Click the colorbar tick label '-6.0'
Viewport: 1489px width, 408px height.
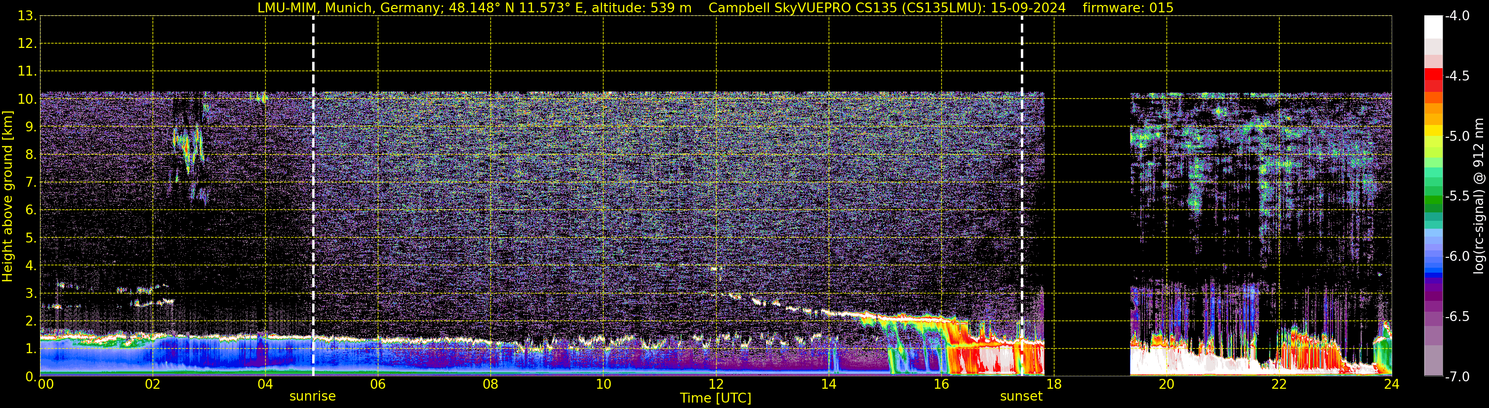pos(1456,256)
